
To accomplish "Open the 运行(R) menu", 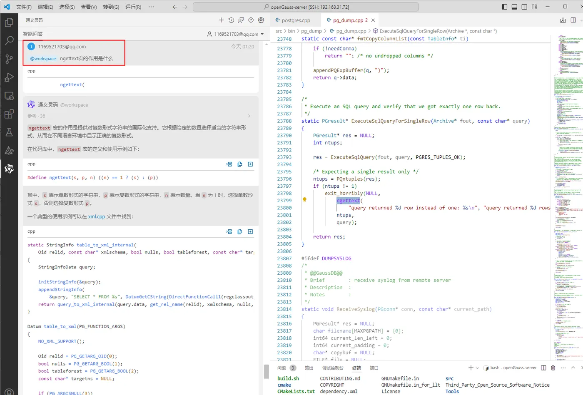I will (x=133, y=7).
